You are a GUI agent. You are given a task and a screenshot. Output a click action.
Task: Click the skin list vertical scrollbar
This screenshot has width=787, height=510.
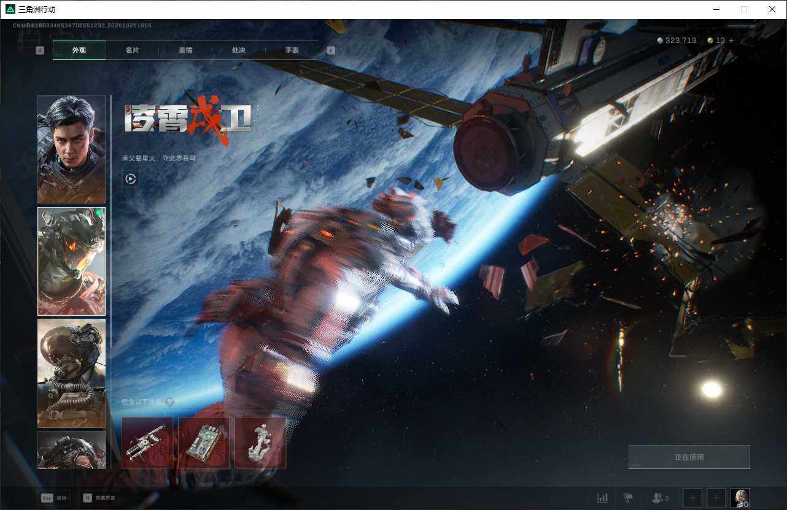110,221
